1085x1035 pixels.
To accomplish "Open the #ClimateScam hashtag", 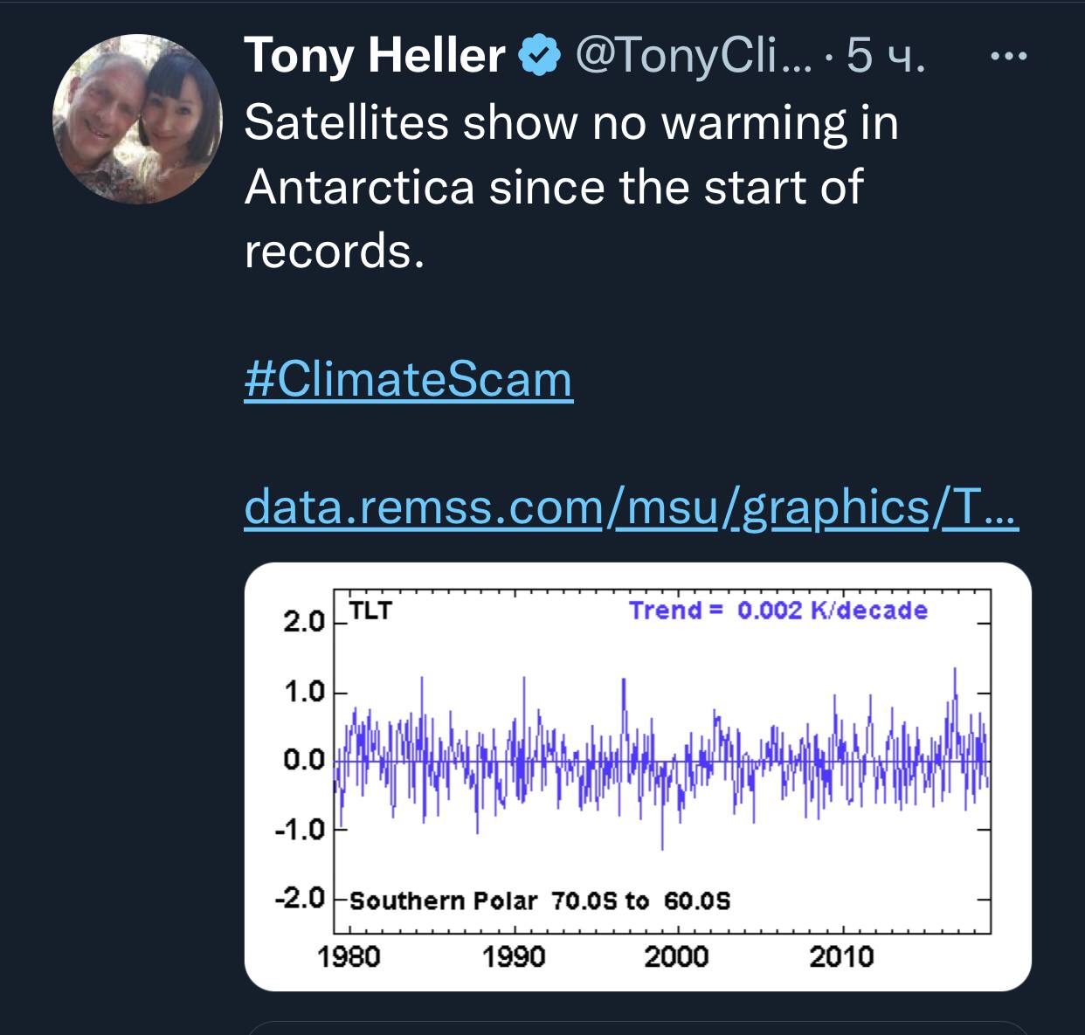I will [x=409, y=379].
